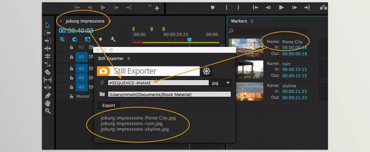Close the joburg impressions sequence tab
Screen dimensions: 370x152
(61, 21)
